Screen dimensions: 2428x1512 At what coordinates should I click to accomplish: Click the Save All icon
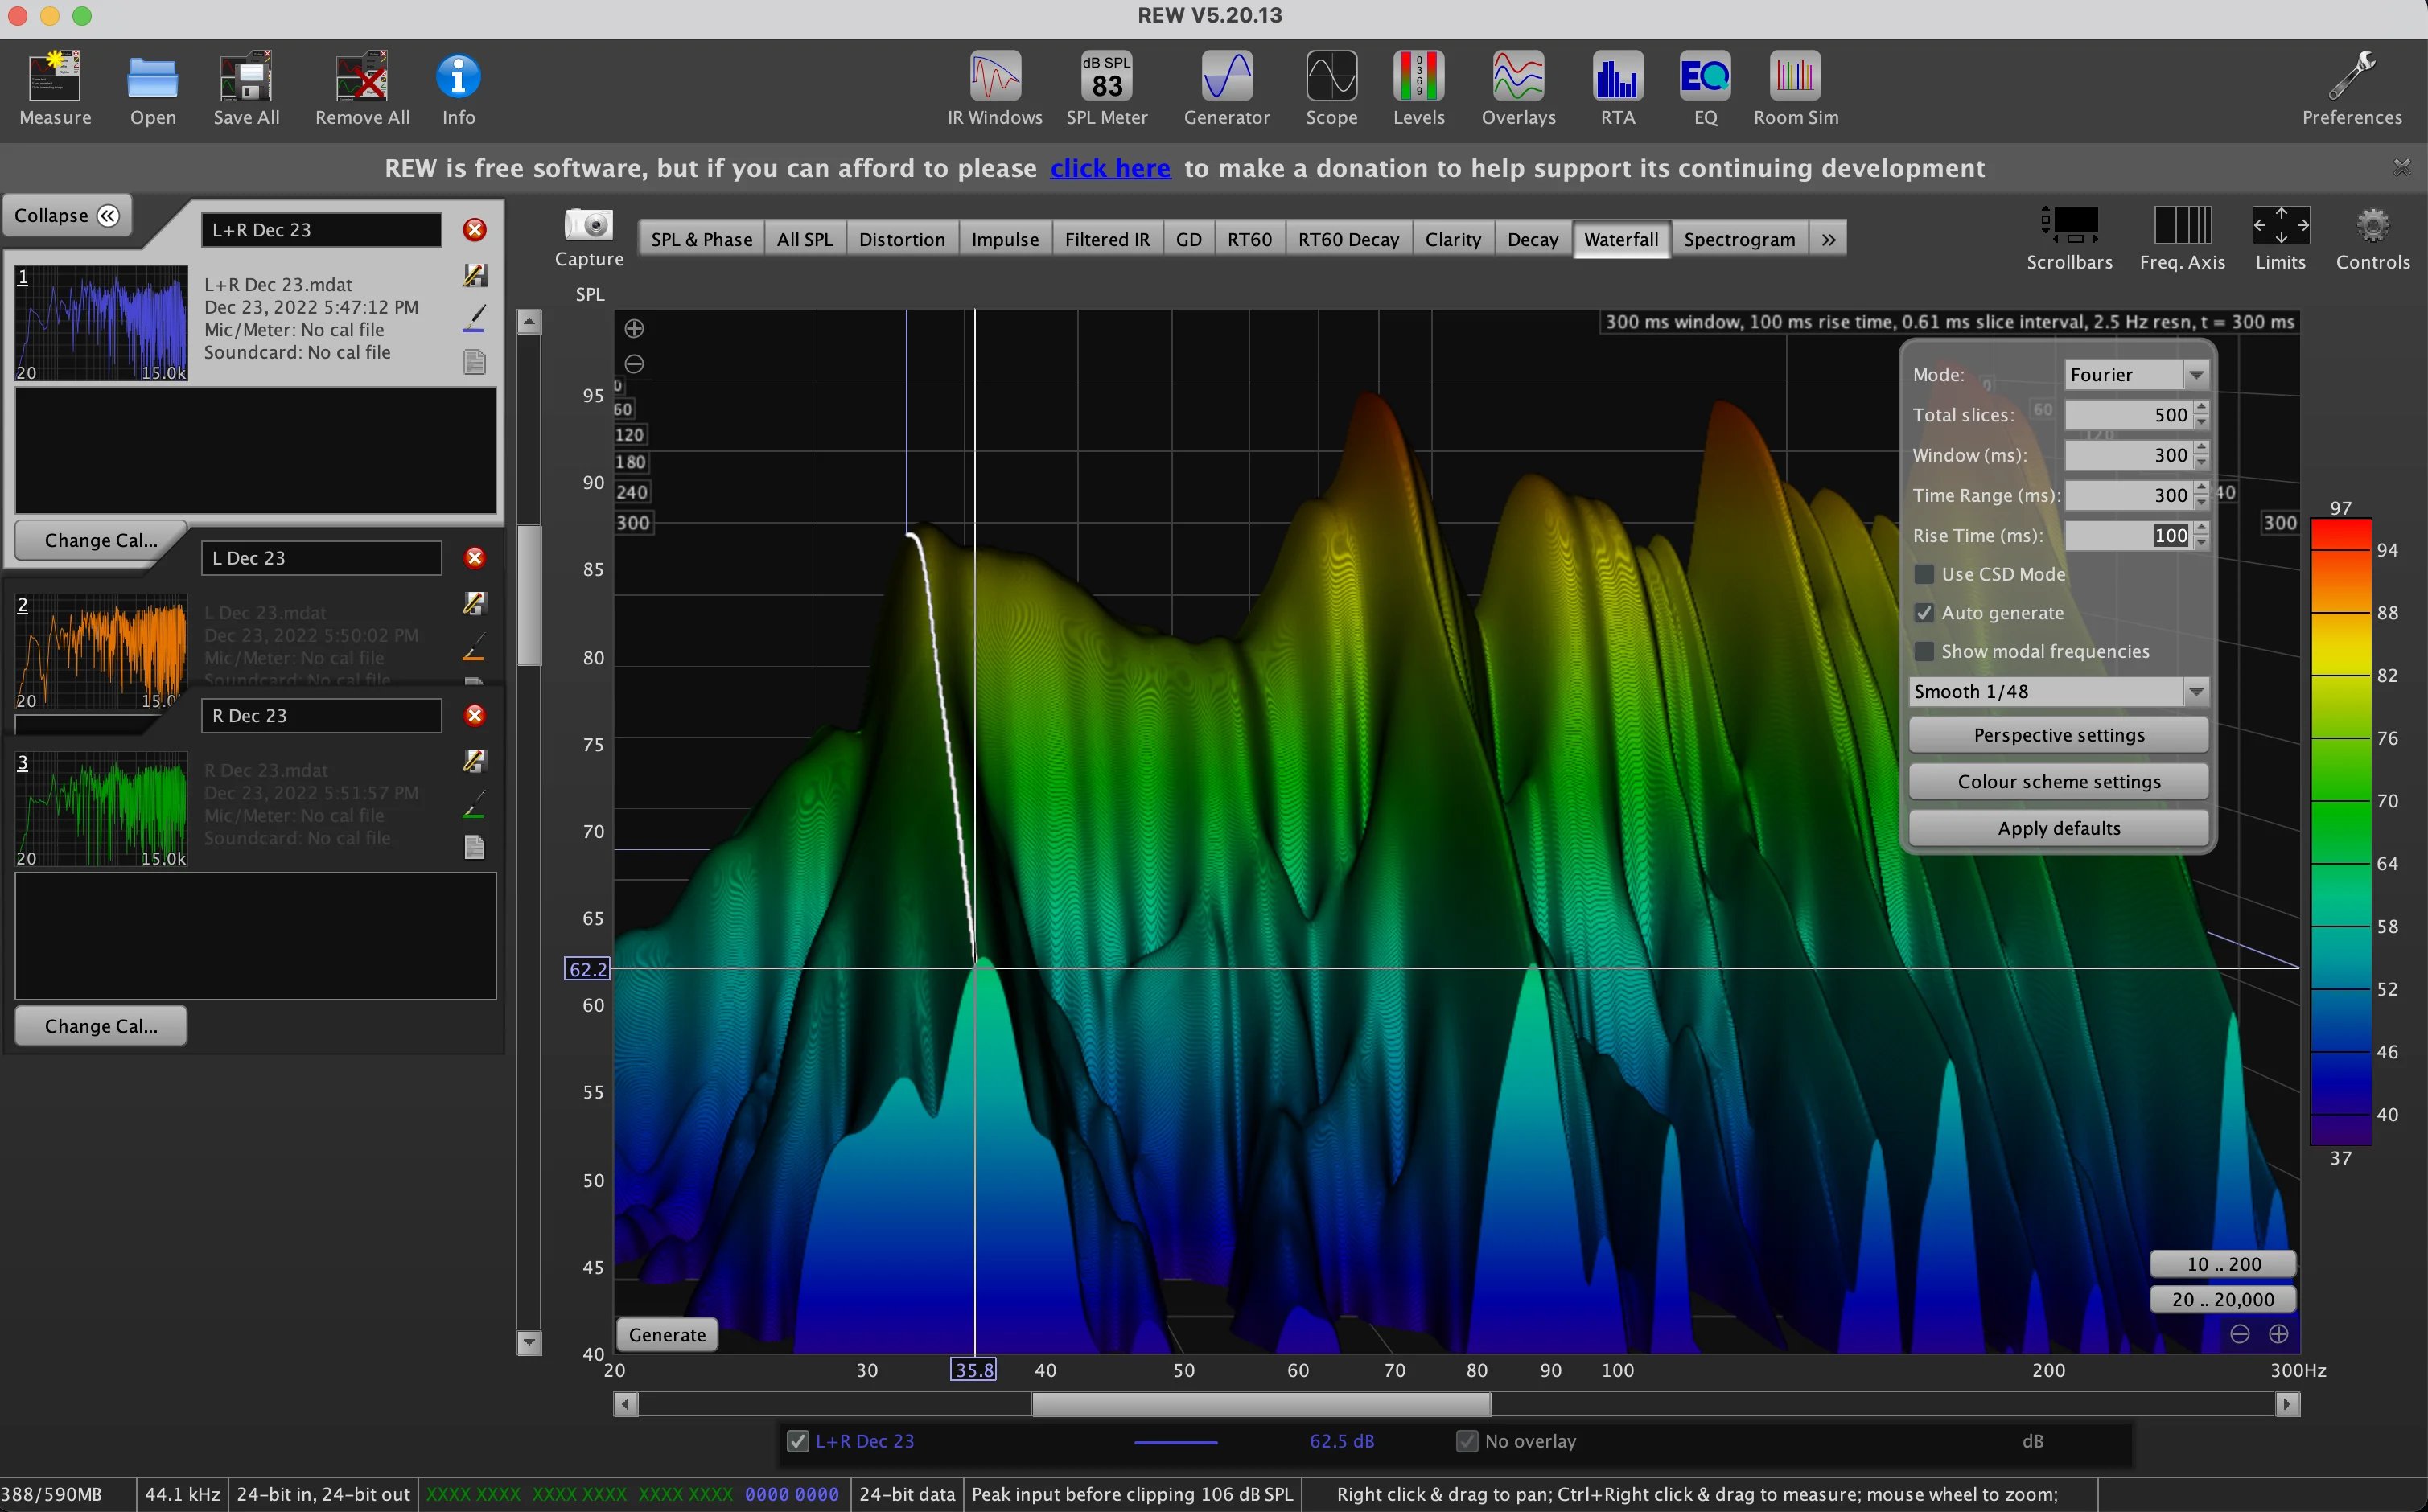coord(246,76)
